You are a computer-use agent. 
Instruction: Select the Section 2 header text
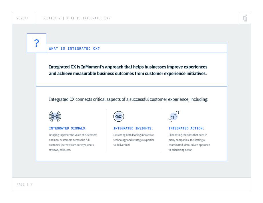tap(77, 18)
